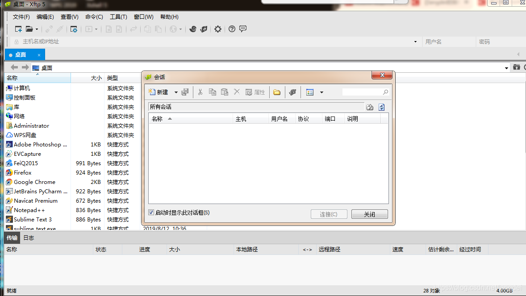Launch Xshell via the spiral shell icon
526x296 pixels.
pos(193,29)
